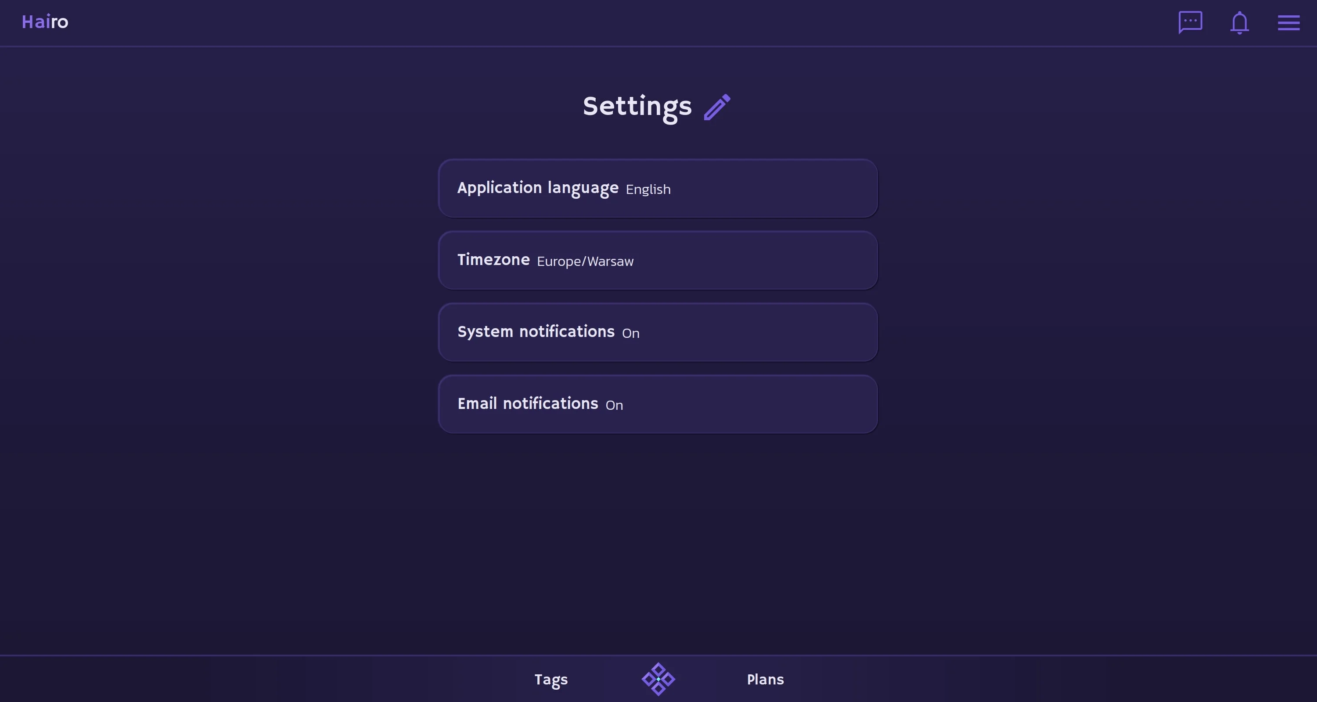This screenshot has width=1317, height=702.
Task: Open the notifications bell
Action: click(1239, 23)
